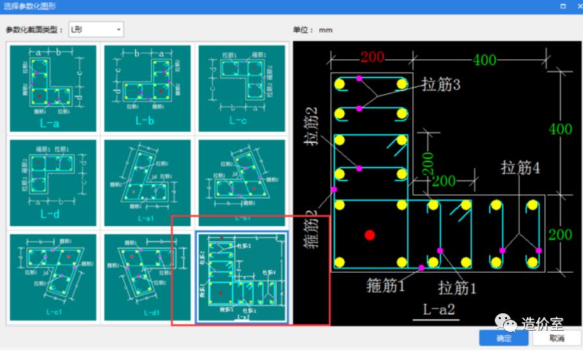Select the highlighted L-a2 section thumbnail
The image size is (583, 350).
(x=242, y=277)
